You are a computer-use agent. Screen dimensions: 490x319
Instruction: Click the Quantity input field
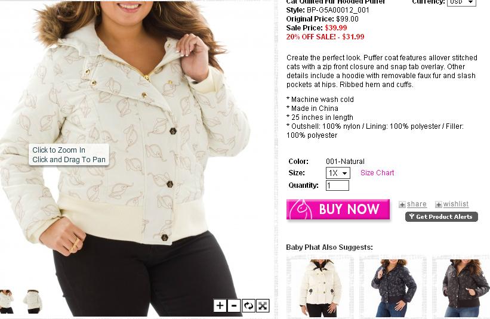coord(337,185)
